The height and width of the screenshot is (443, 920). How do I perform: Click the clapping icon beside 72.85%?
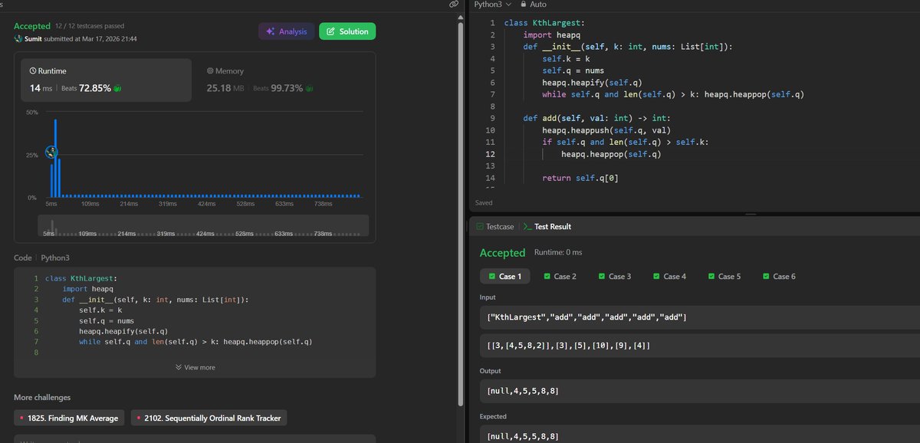[x=117, y=88]
